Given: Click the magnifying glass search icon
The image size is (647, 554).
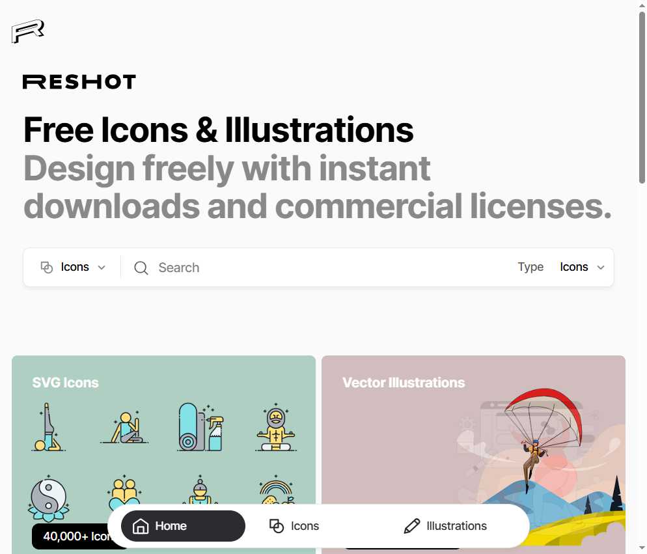Looking at the screenshot, I should (141, 268).
